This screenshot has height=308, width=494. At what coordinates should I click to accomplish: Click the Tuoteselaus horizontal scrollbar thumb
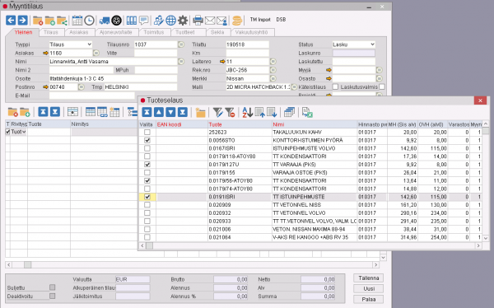coord(149,245)
